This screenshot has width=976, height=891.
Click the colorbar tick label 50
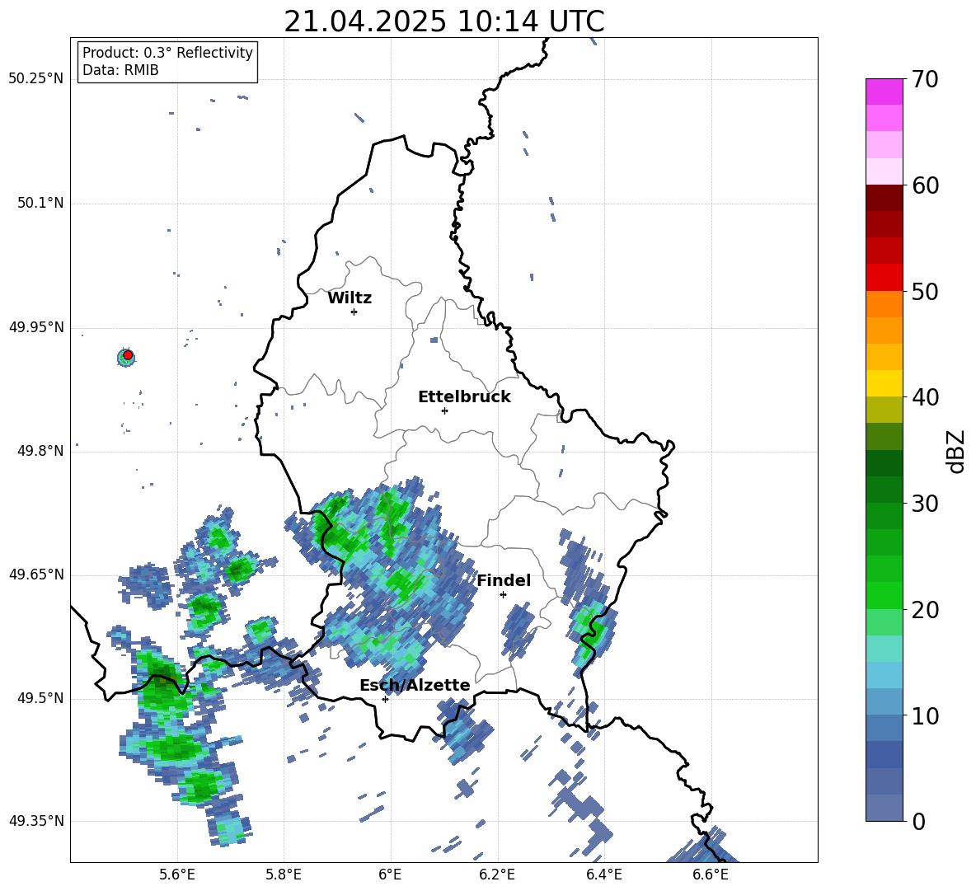pyautogui.click(x=925, y=292)
